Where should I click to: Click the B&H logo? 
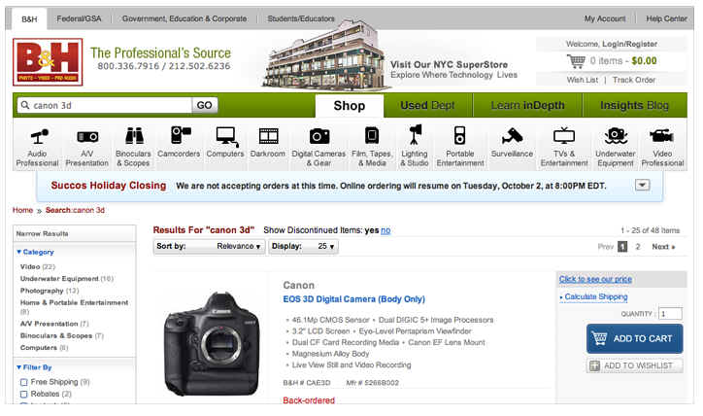(48, 62)
